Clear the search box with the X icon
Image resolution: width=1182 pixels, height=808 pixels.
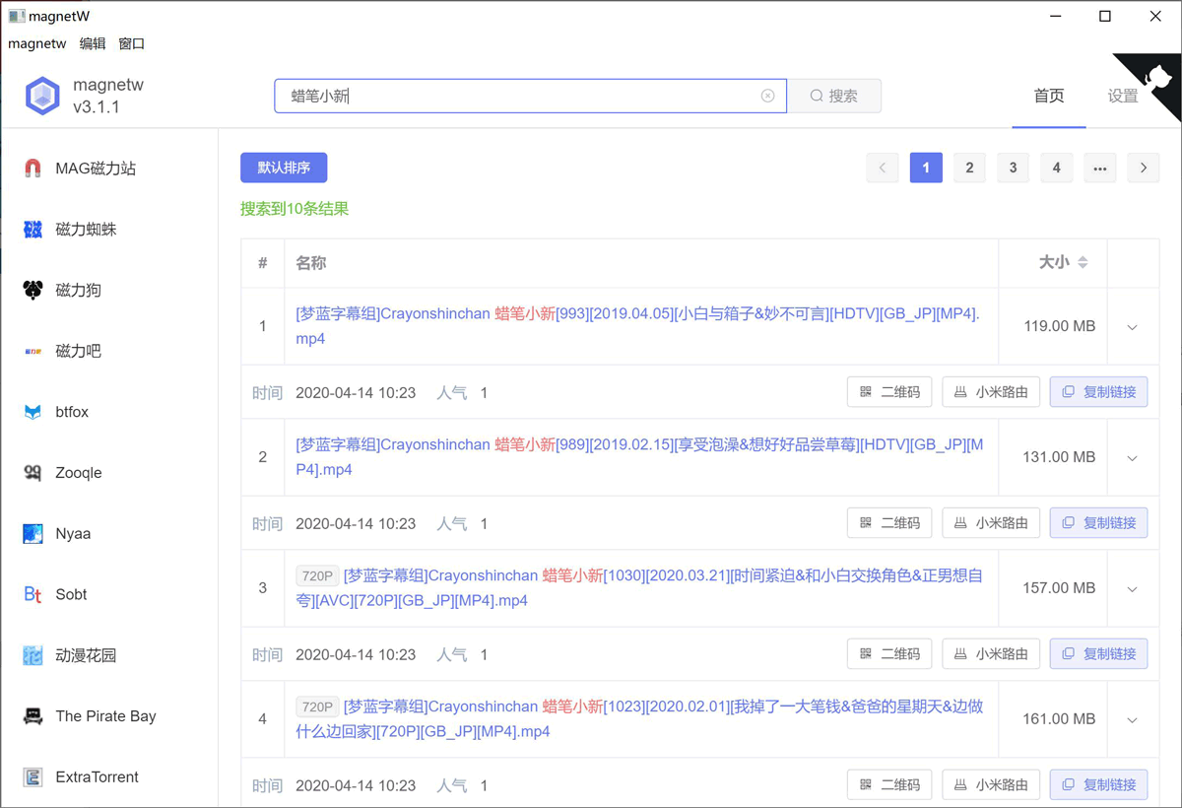tap(768, 96)
